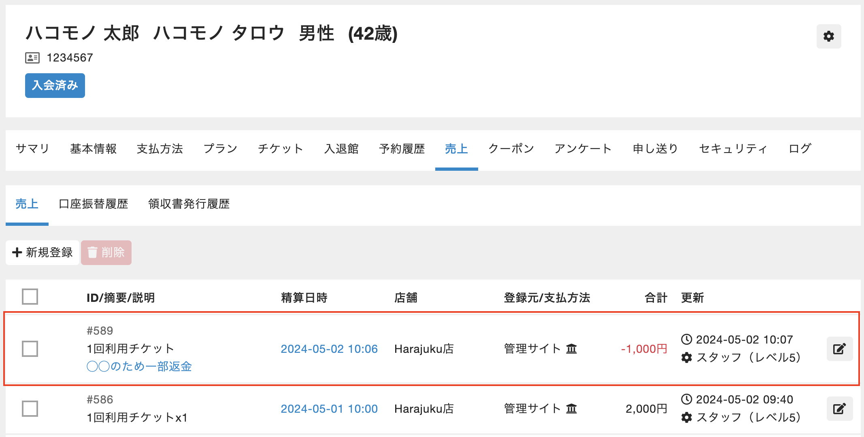The image size is (864, 437).
Task: Click the plus icon for 新規登録
Action: point(17,252)
